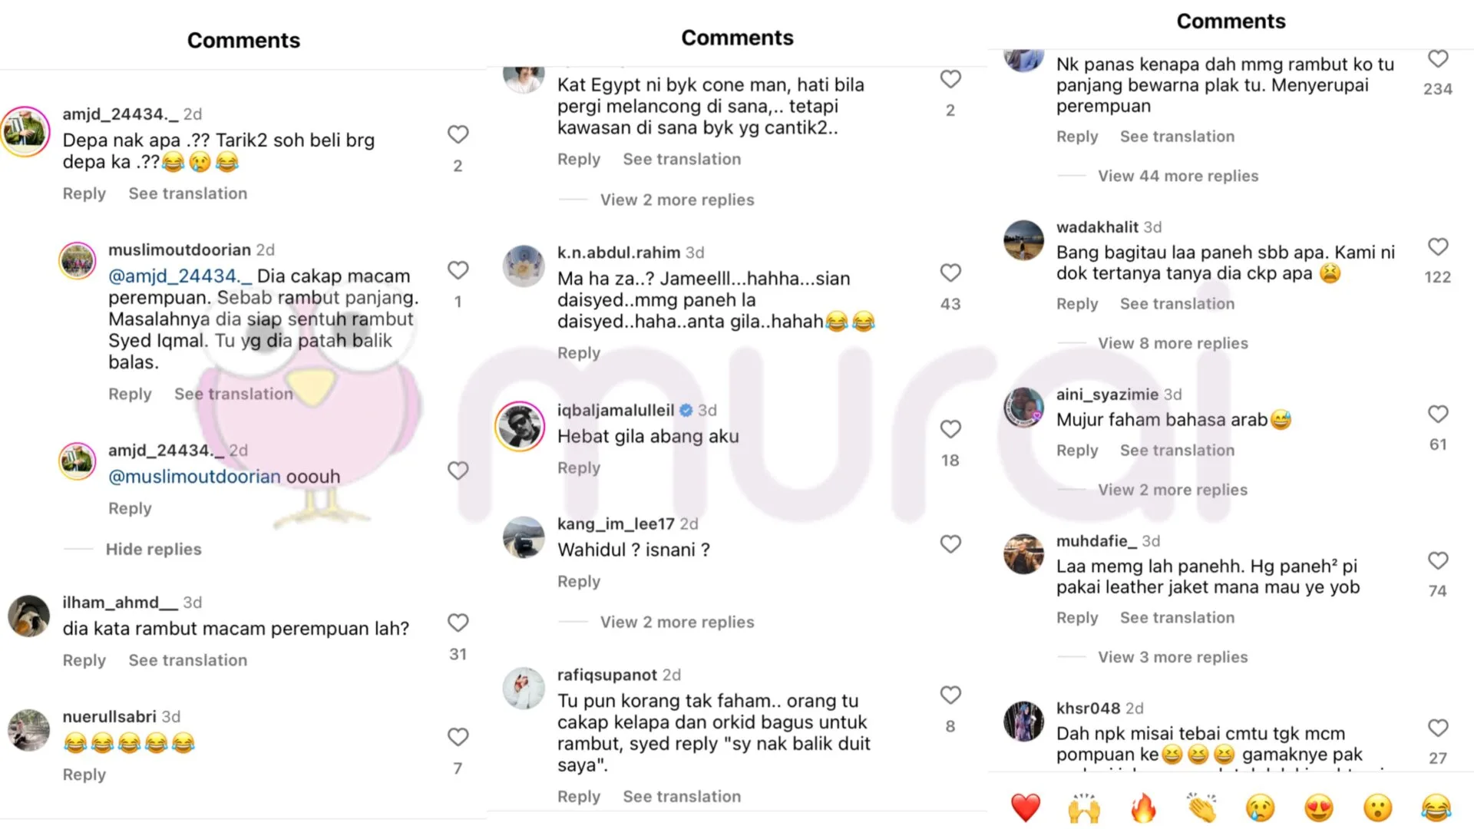
Task: Select the laughing tears emoji reaction
Action: 1436,808
